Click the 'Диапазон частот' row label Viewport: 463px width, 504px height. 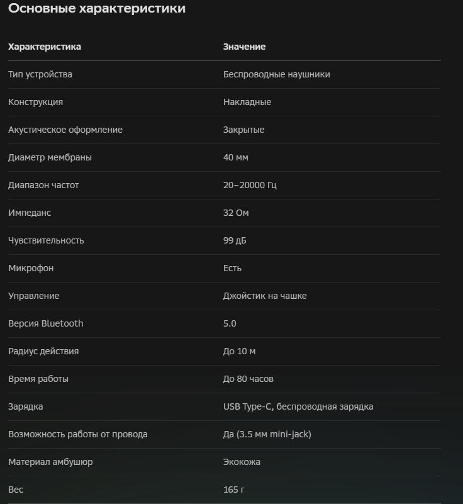43,185
